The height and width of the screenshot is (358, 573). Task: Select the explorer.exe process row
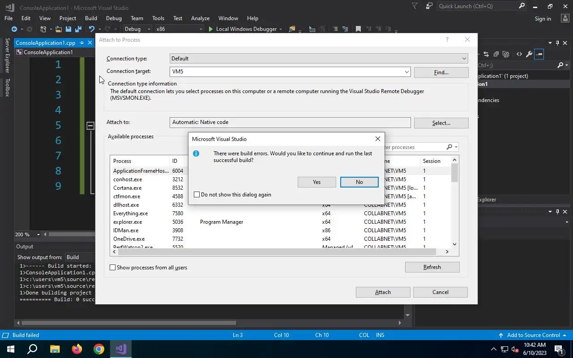coord(281,222)
